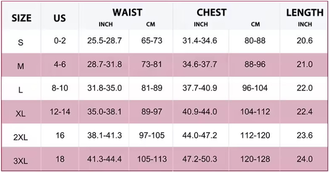
Task: Click chest cm value 120-128
Action: 255,159
